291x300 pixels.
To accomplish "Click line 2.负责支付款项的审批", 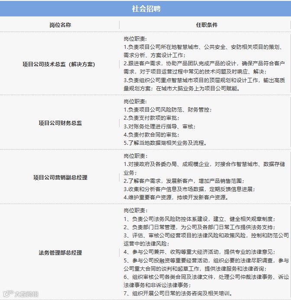I will coord(151,118).
